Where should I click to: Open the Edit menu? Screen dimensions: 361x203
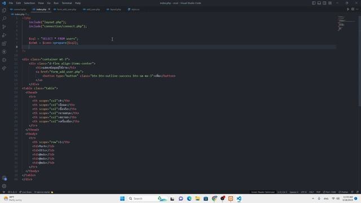[x=19, y=3]
